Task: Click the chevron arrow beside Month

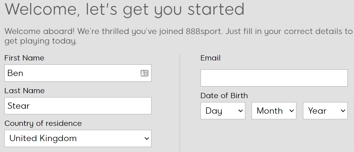Action: click(291, 111)
